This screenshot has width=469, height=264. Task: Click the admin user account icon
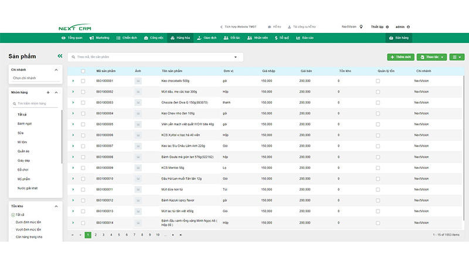tap(408, 26)
